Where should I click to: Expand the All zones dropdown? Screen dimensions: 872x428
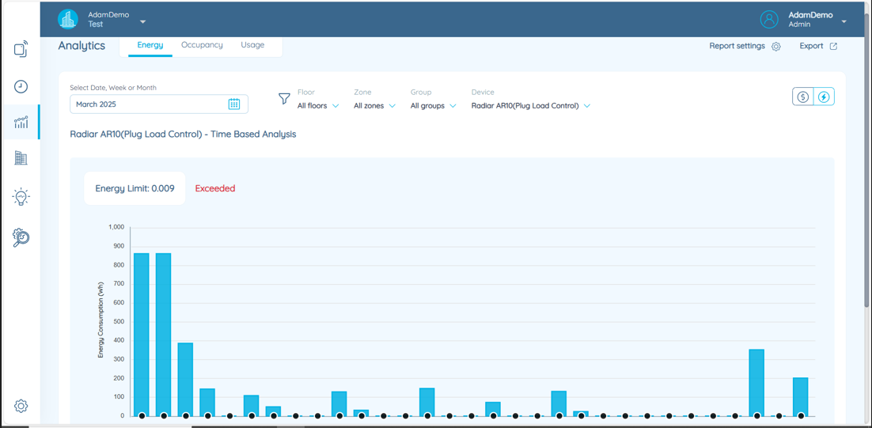(374, 106)
